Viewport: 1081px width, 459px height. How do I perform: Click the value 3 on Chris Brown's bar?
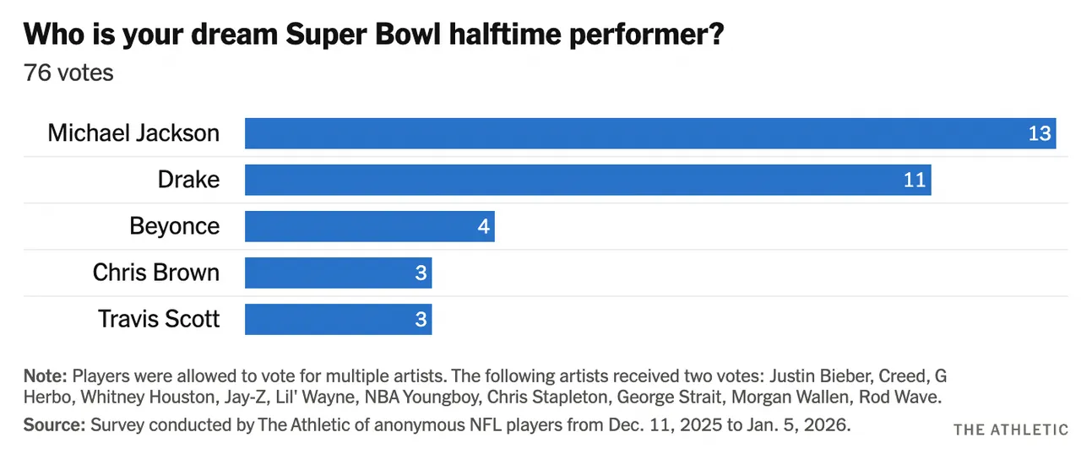(421, 273)
